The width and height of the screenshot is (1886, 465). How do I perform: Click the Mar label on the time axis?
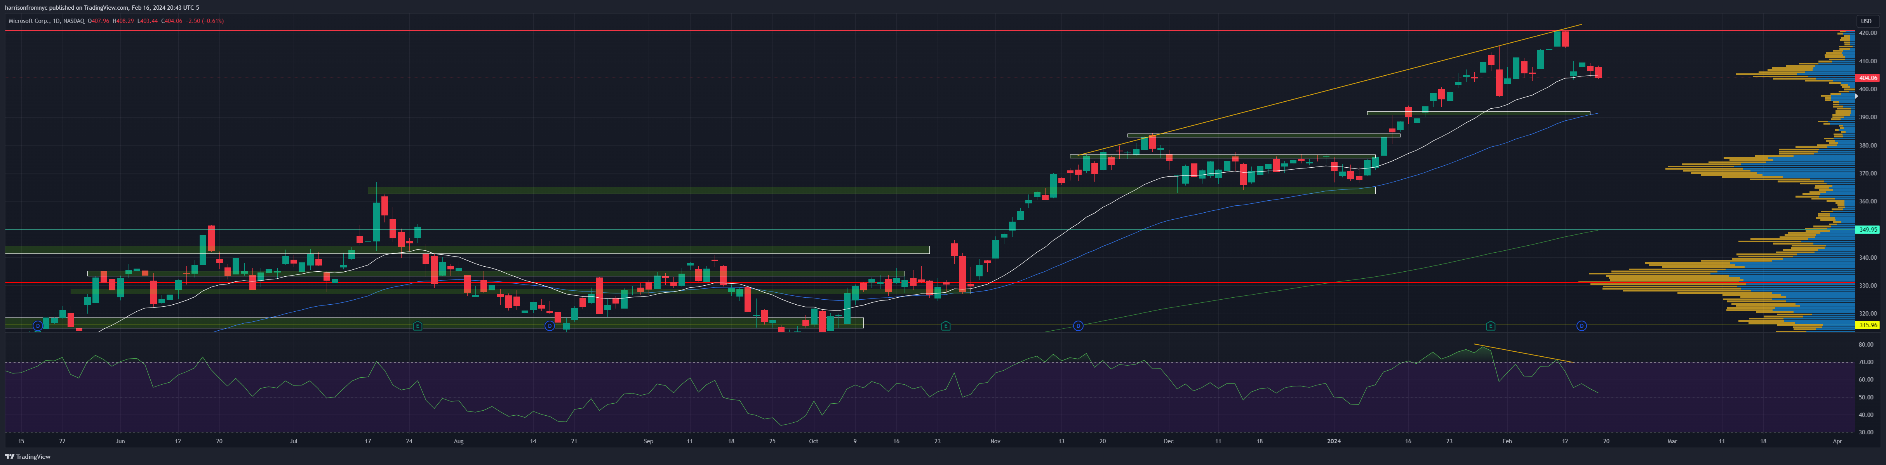[x=1672, y=442]
